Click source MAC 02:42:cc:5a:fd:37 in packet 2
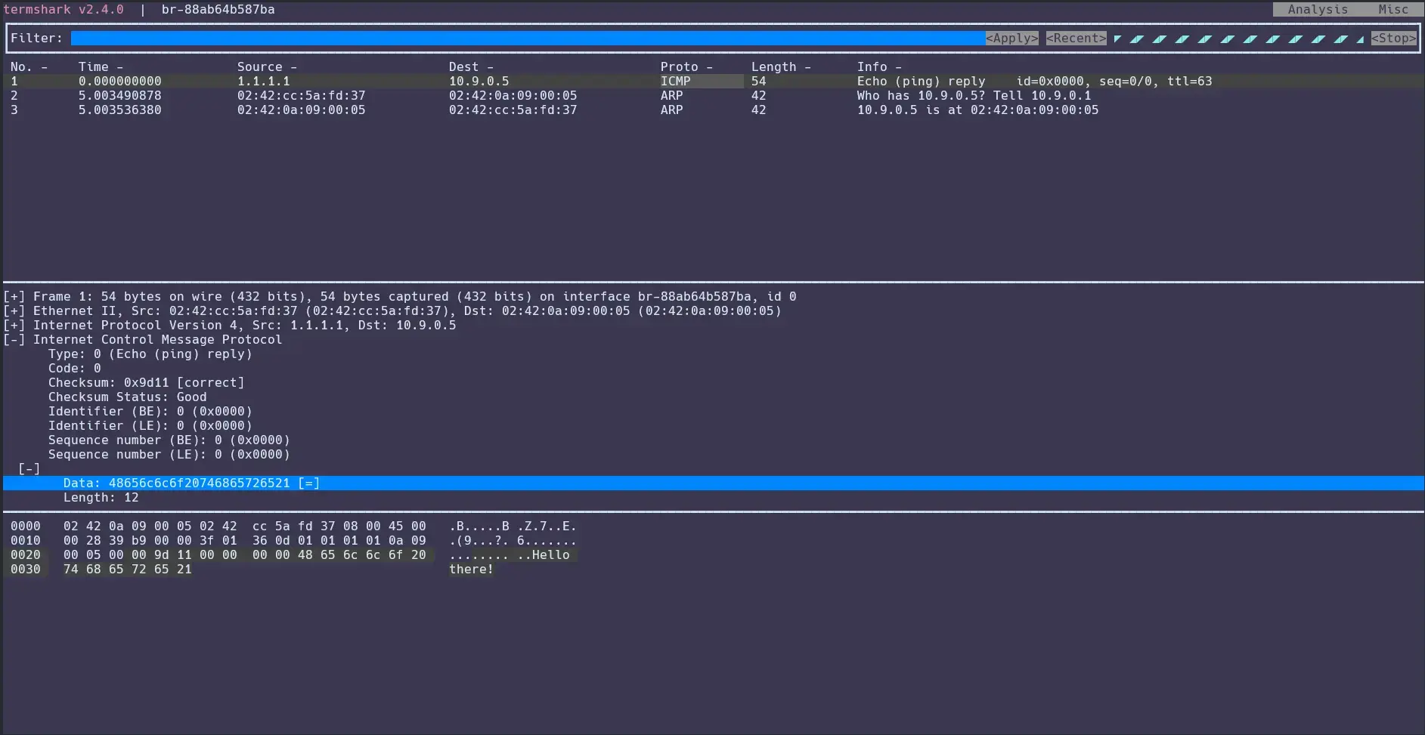Viewport: 1425px width, 735px height. coord(301,95)
